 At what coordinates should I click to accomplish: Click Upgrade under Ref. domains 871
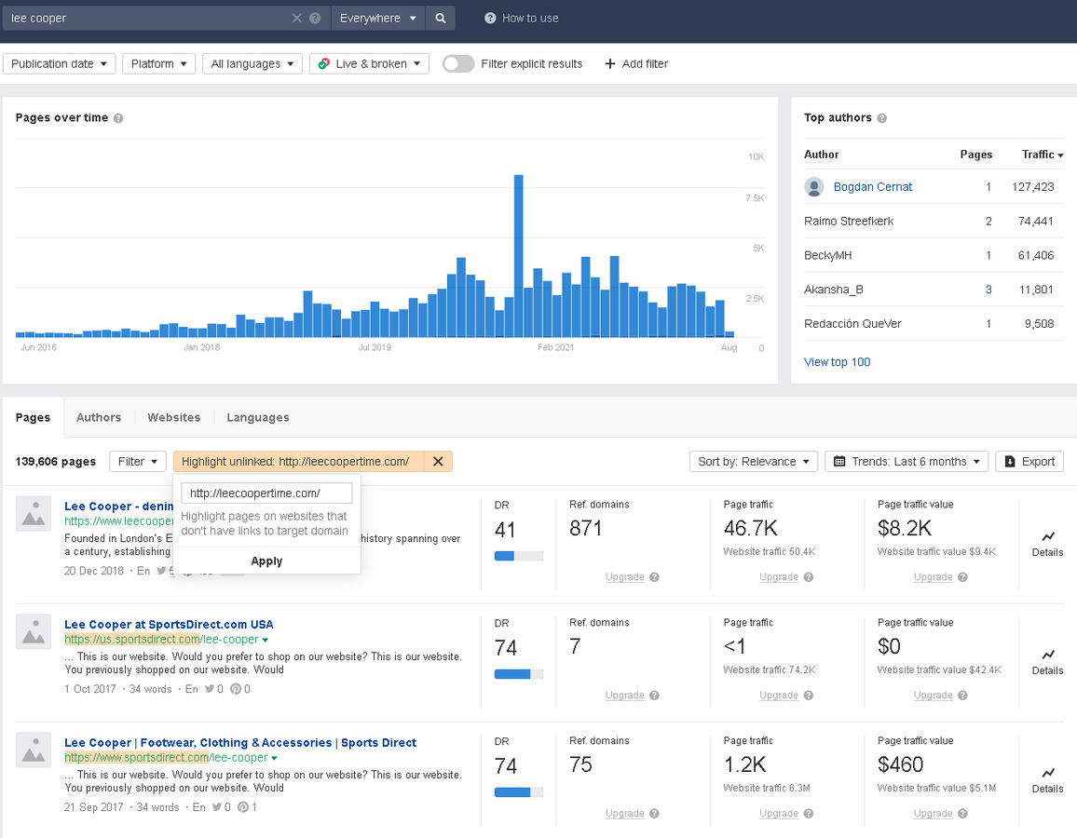point(624,577)
